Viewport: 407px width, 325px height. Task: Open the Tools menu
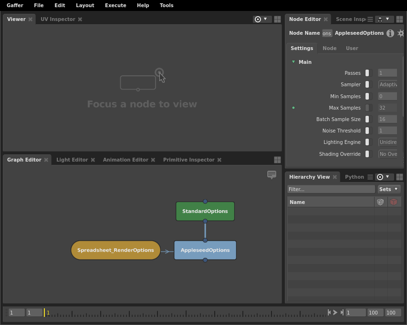point(167,5)
